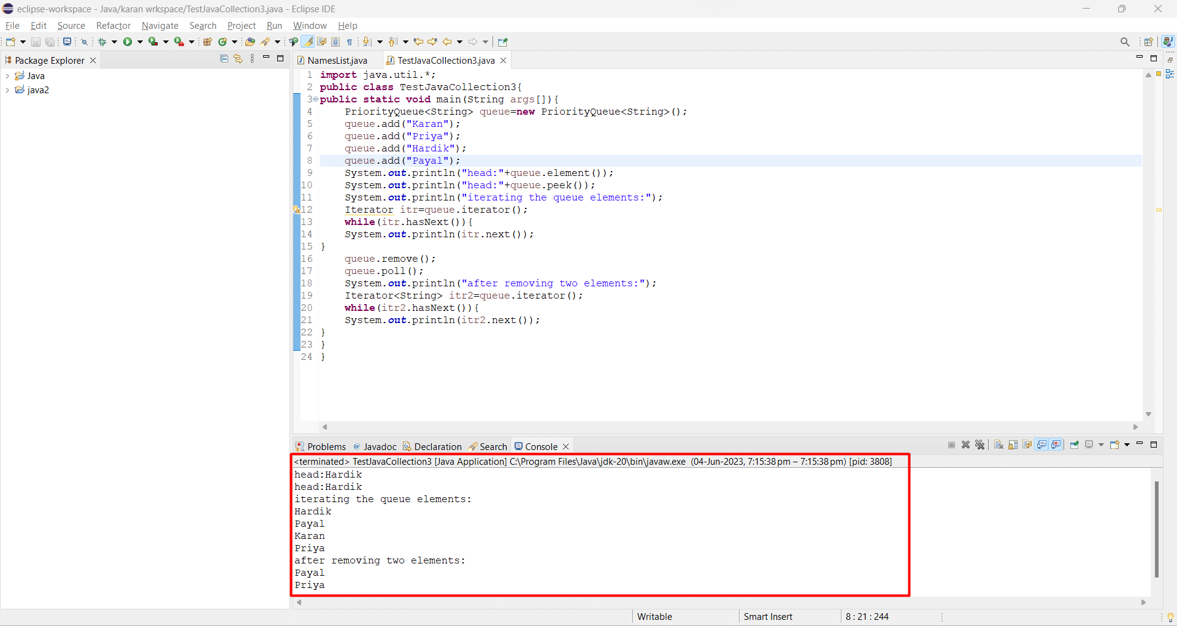Image resolution: width=1177 pixels, height=626 pixels.
Task: Toggle Show Console on Standard Error
Action: coord(1056,445)
